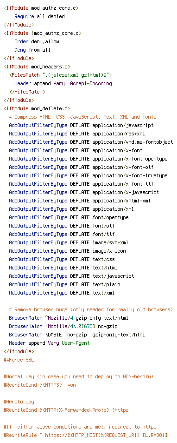Click the DEFLATE image/svg+xml line
Viewport: 177px width, 443px height.
click(x=69, y=243)
